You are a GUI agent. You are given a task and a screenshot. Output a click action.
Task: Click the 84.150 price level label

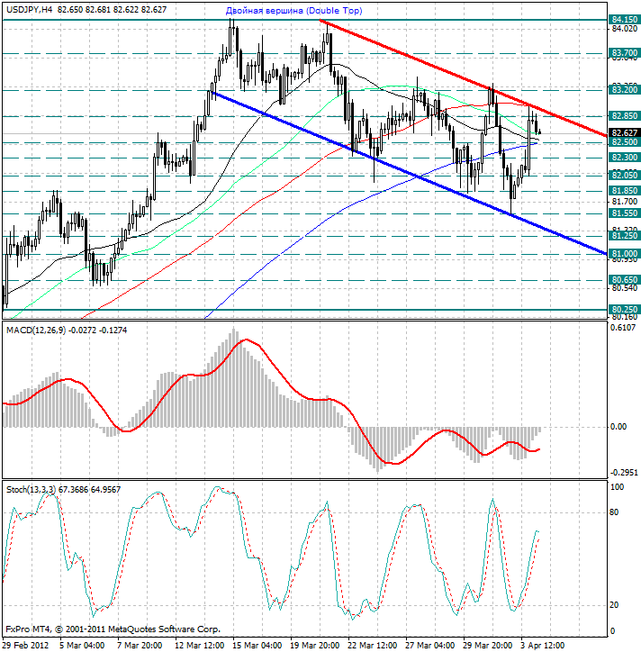pyautogui.click(x=625, y=20)
